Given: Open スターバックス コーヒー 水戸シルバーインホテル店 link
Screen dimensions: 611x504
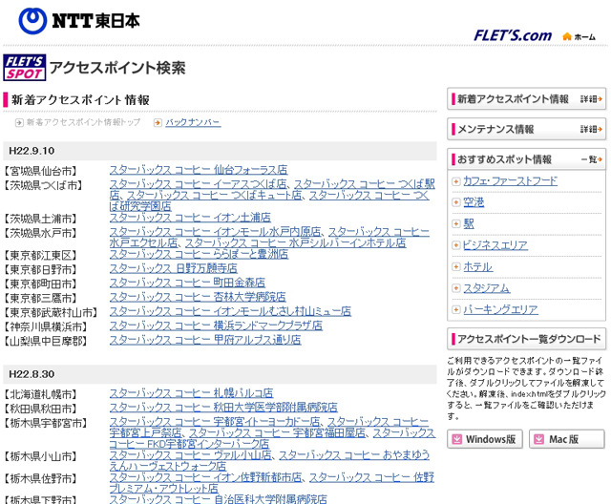Looking at the screenshot, I should 295,243.
